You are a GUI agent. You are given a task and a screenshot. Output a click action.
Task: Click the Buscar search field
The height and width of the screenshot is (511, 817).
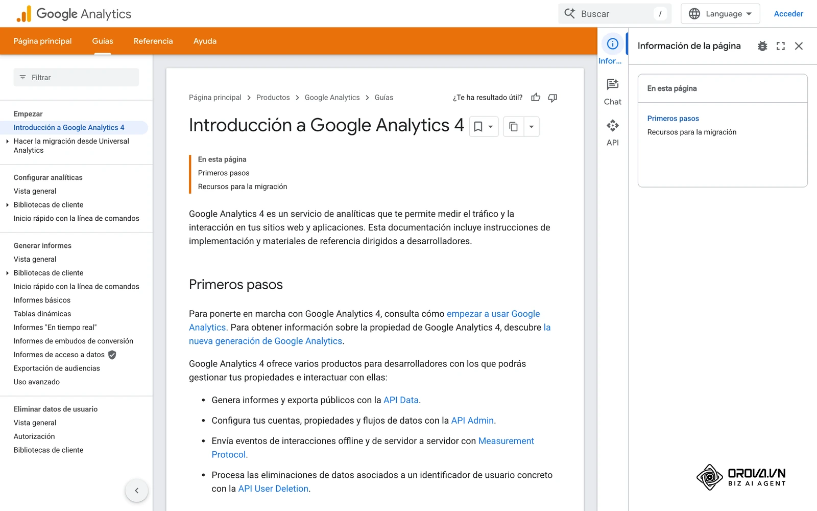615,14
